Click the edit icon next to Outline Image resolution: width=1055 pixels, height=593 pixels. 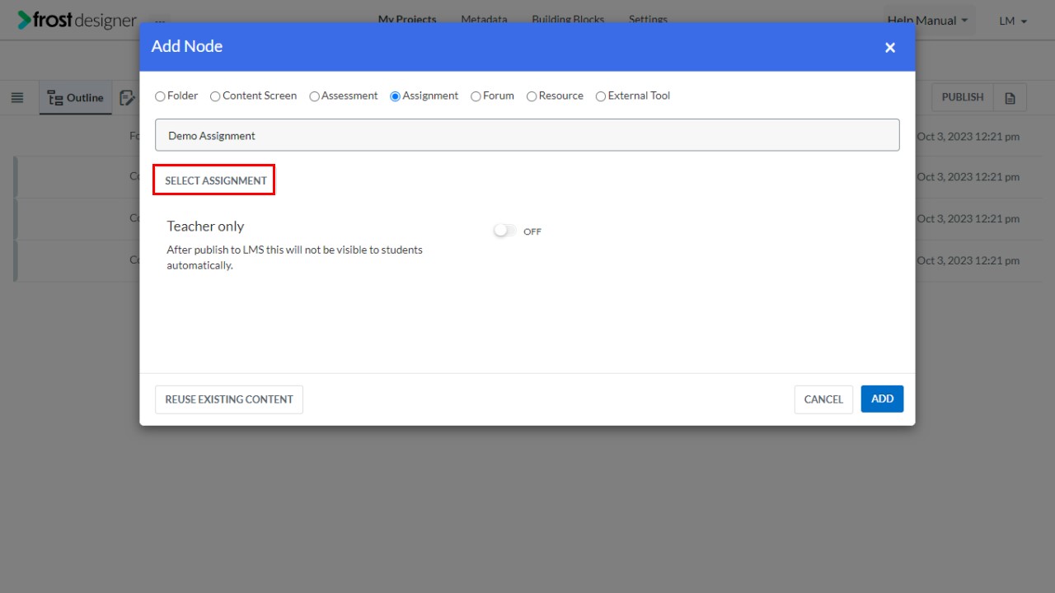(x=127, y=98)
